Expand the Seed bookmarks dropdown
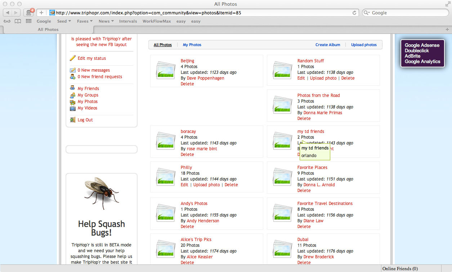The width and height of the screenshot is (452, 272). point(64,21)
